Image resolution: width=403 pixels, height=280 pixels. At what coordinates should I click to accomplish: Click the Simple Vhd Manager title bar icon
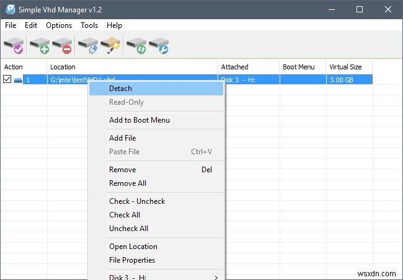[x=11, y=9]
